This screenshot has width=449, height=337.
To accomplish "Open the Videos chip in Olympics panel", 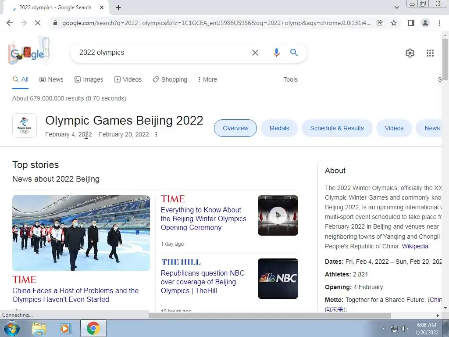I will (394, 128).
